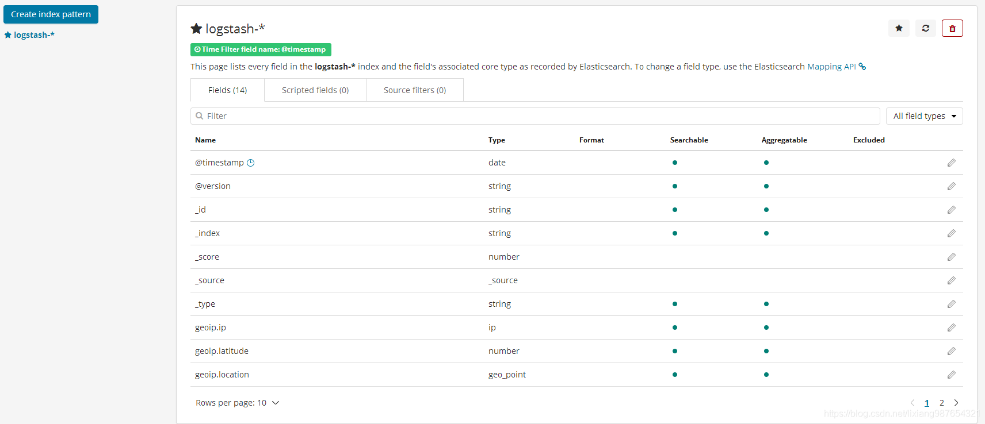The width and height of the screenshot is (985, 424).
Task: Edit the _index field pencil icon
Action: pyautogui.click(x=952, y=233)
